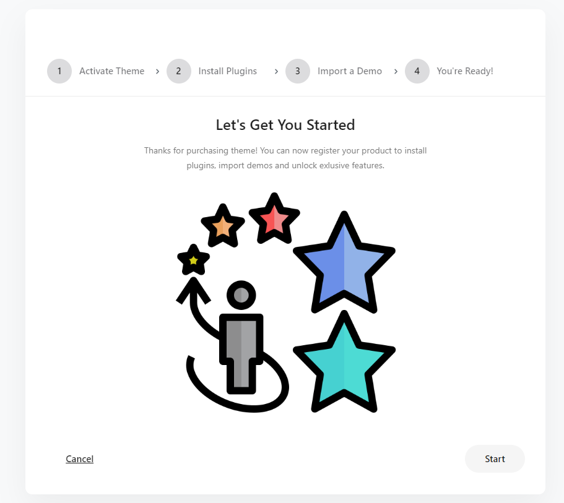Viewport: 564px width, 503px height.
Task: Click the large blue star
Action: tap(344, 265)
